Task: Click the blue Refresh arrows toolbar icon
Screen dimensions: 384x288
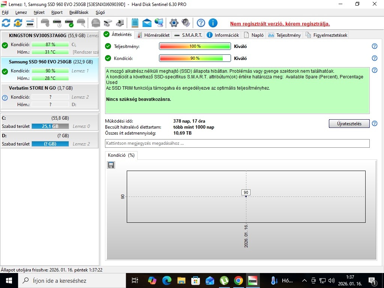Action: 6,23
